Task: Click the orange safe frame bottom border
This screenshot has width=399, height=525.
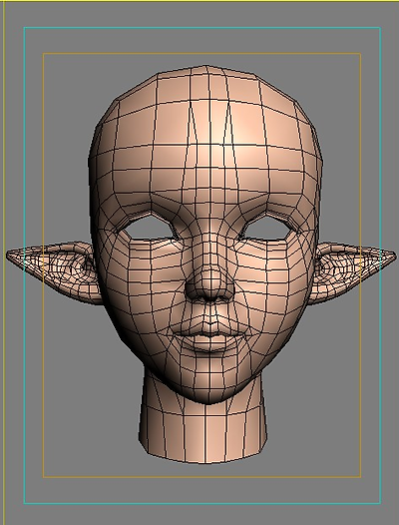Action: tap(201, 476)
